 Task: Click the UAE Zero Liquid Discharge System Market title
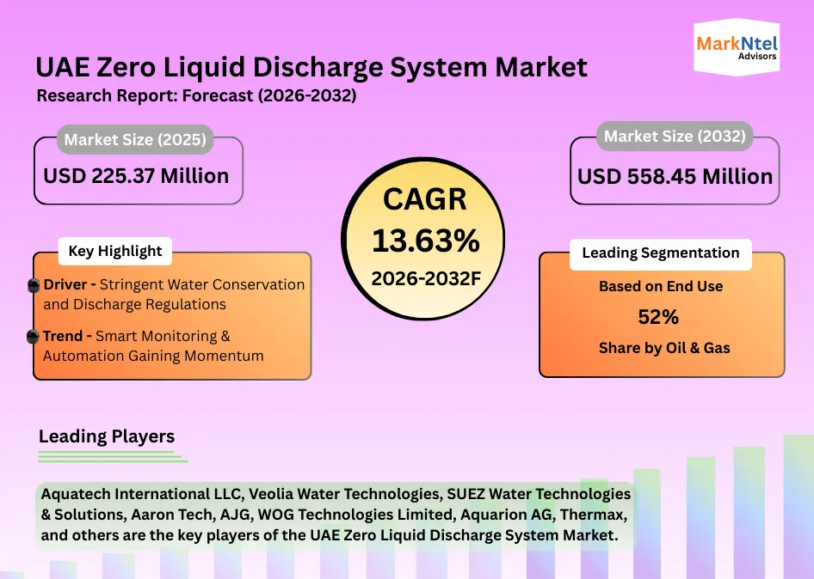click(x=311, y=67)
